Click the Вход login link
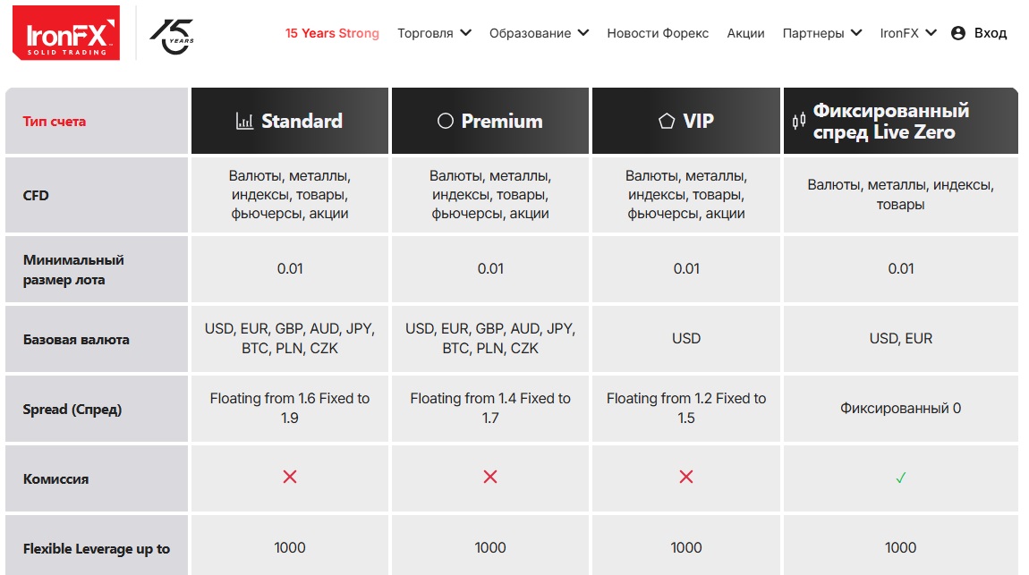The height and width of the screenshot is (575, 1029). (991, 33)
